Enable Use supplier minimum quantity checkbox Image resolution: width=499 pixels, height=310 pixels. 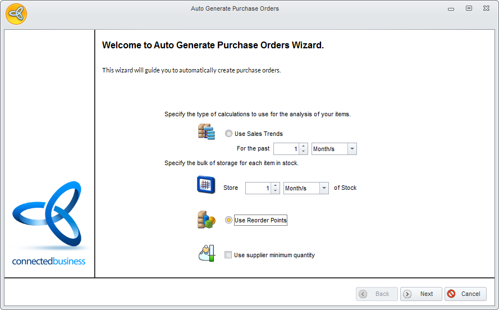[x=228, y=255]
